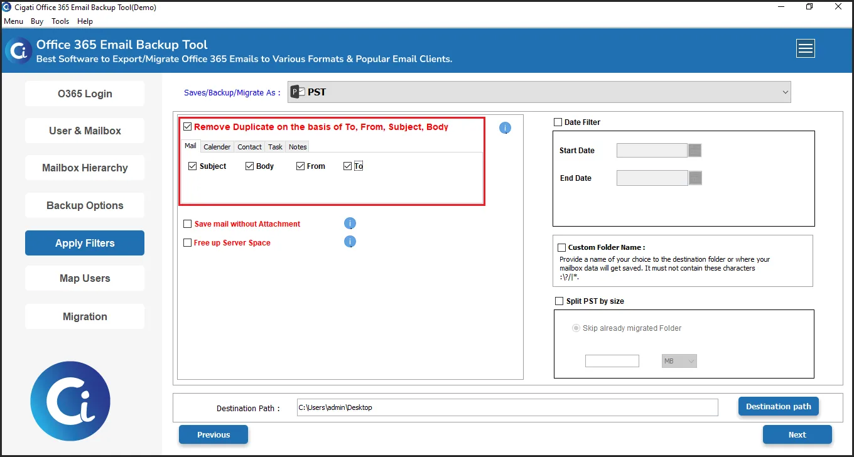This screenshot has height=457, width=854.
Task: Go to O365 Login step
Action: point(85,94)
